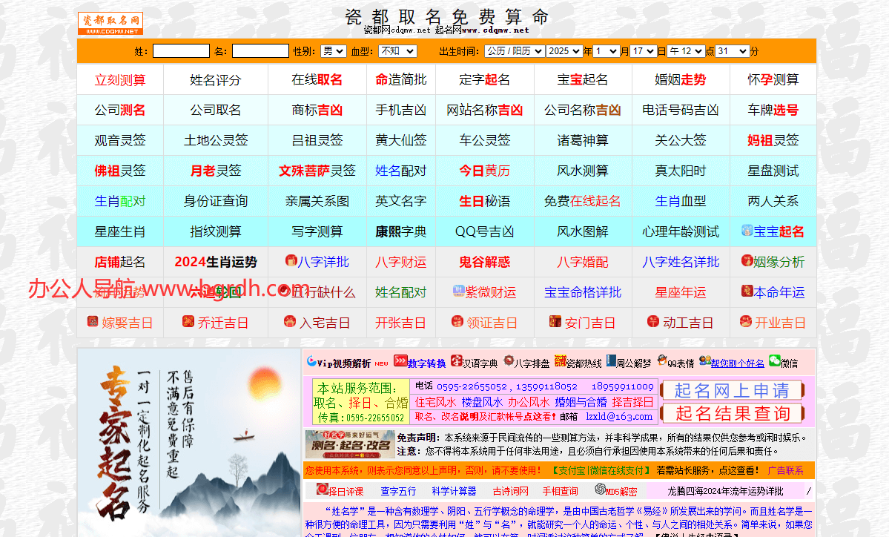Open 数字转换 via its red arrows icon
Image resolution: width=889 pixels, height=537 pixels.
click(400, 361)
